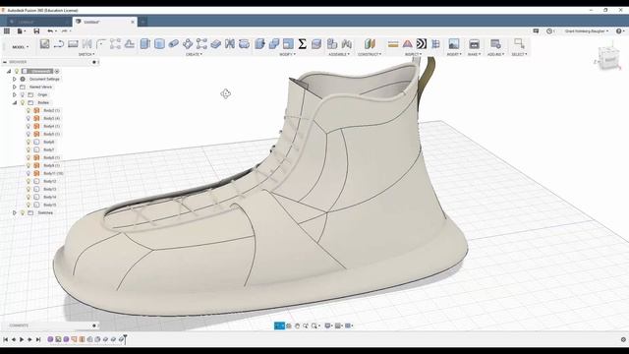Click the Save icon in the top bar
The width and height of the screenshot is (629, 354).
click(36, 30)
